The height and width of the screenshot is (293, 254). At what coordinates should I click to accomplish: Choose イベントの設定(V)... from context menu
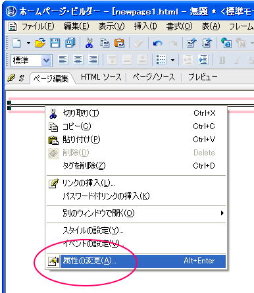136,244
